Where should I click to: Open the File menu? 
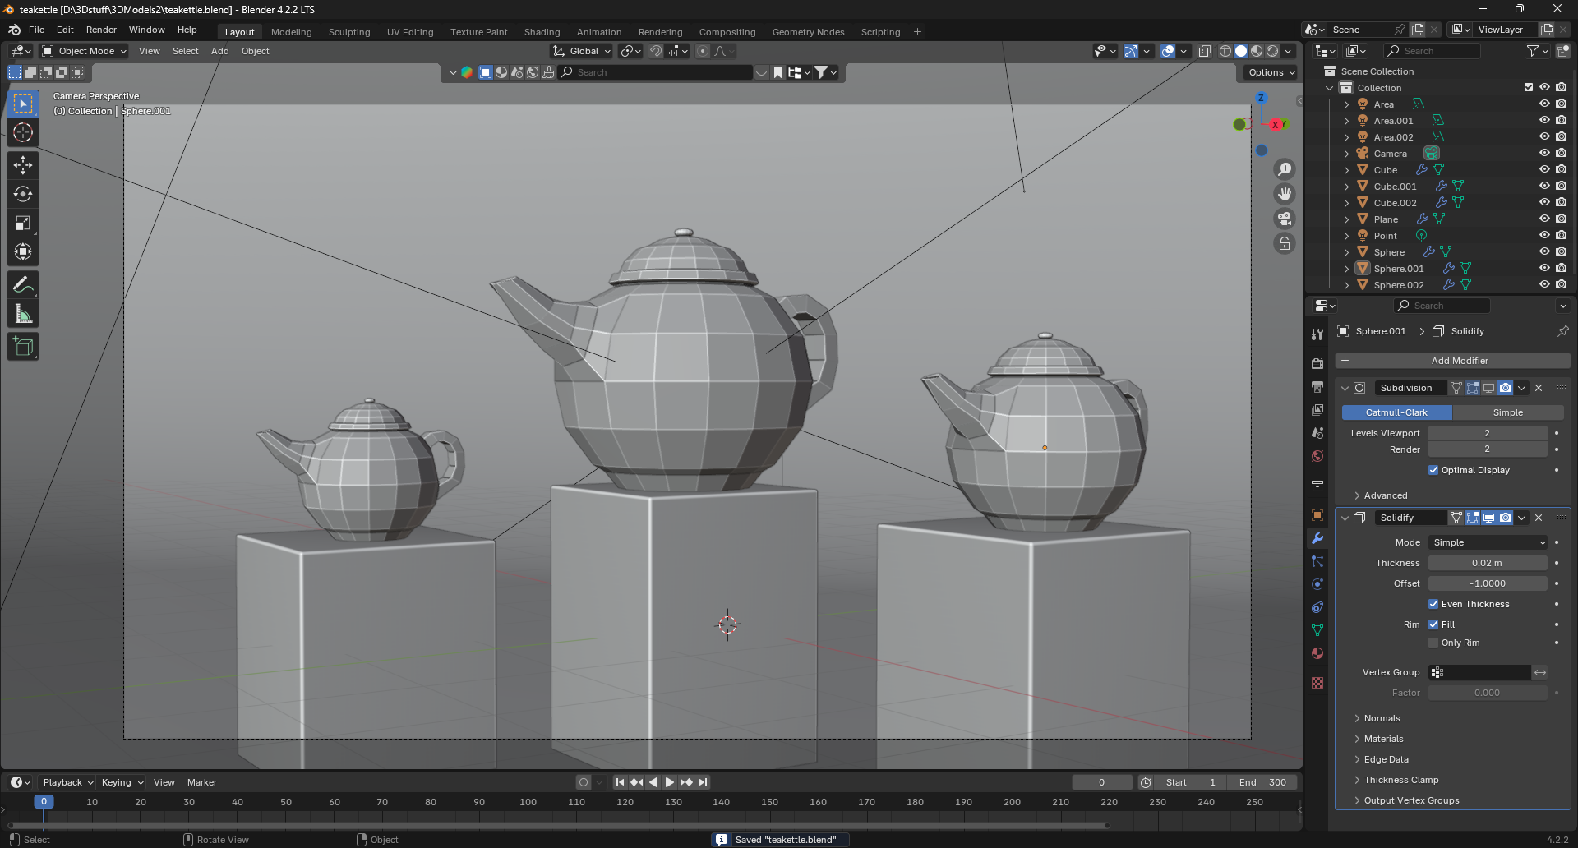tap(37, 30)
